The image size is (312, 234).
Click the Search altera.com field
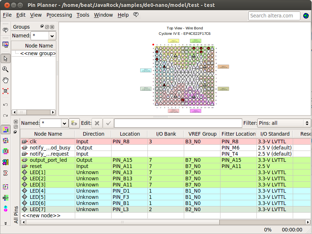274,16
